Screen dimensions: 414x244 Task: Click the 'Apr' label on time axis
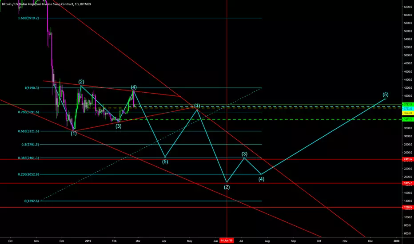click(x=164, y=241)
